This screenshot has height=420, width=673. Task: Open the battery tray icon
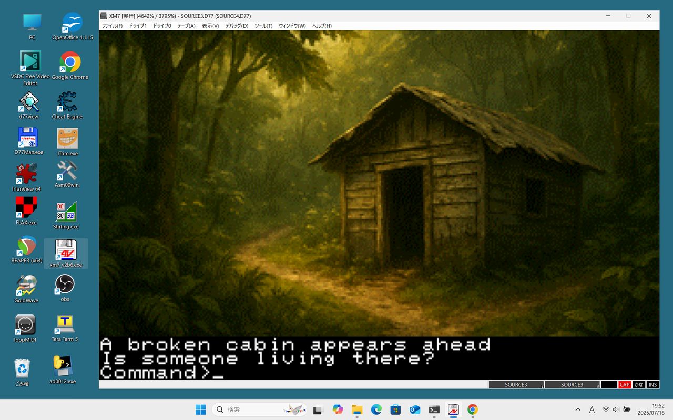pos(627,409)
